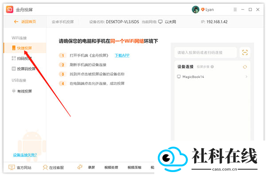Click the IP address 192.168.1.42

pos(217,22)
